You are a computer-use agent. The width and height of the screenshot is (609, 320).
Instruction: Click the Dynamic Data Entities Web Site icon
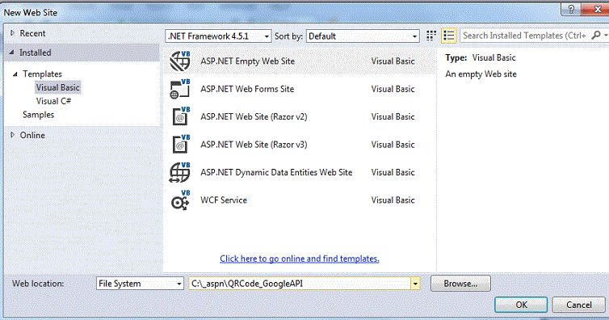[180, 172]
